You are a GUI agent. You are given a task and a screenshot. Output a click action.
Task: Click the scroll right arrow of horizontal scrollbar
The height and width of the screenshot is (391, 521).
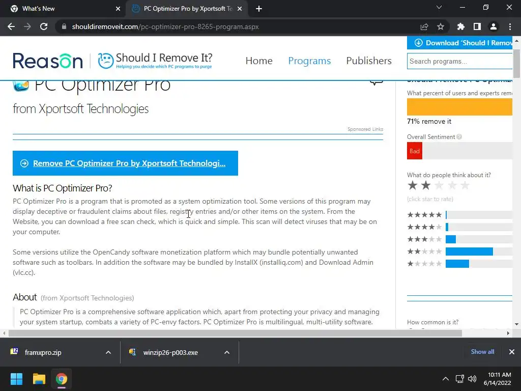[508, 333]
